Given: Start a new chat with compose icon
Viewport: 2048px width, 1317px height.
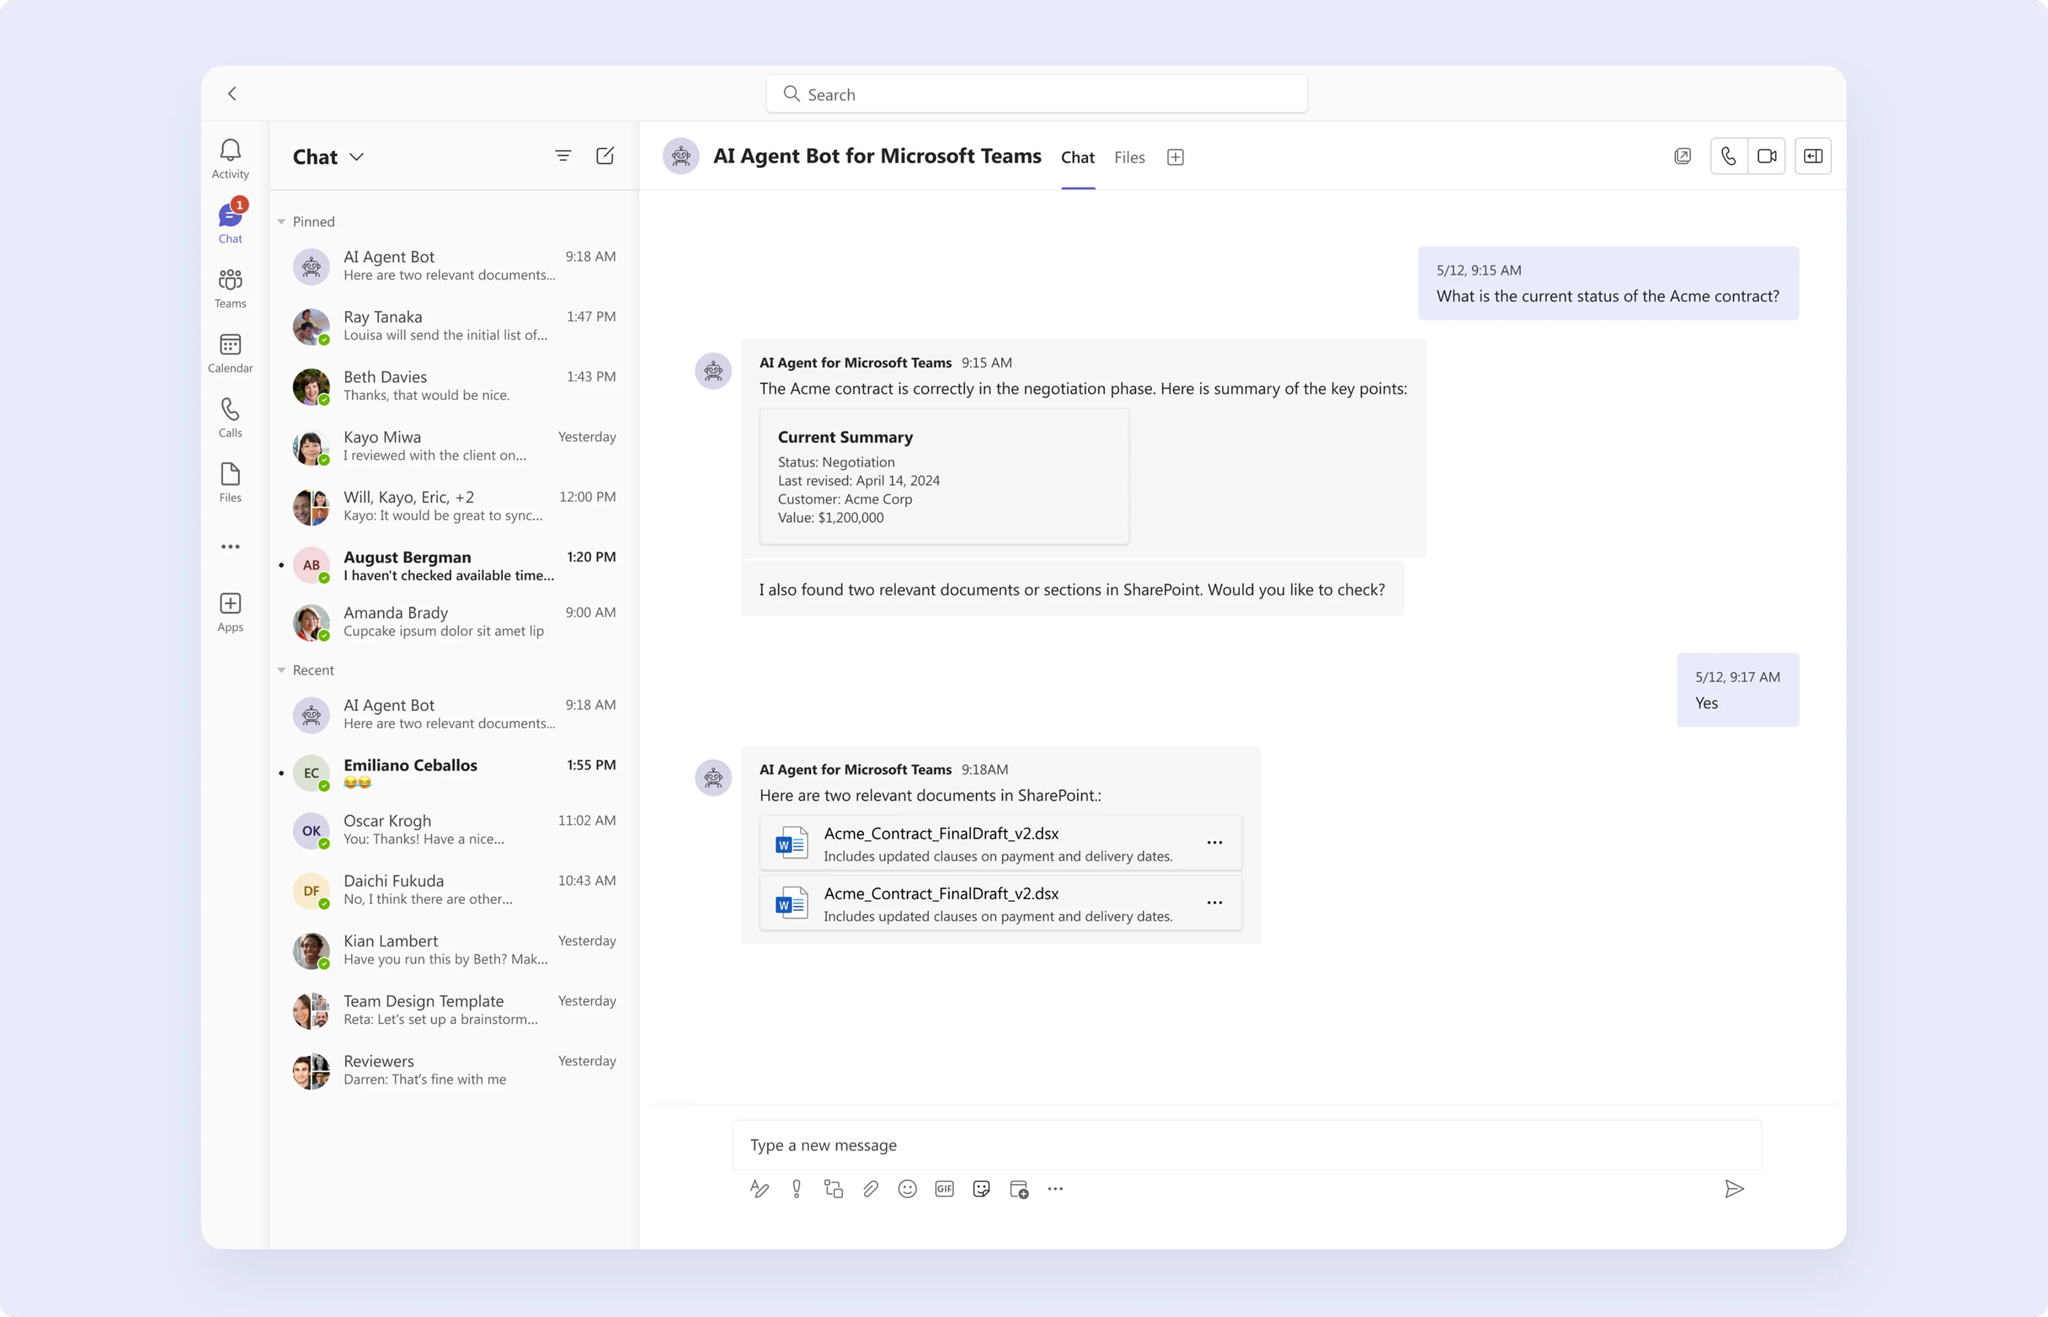Looking at the screenshot, I should click(605, 155).
